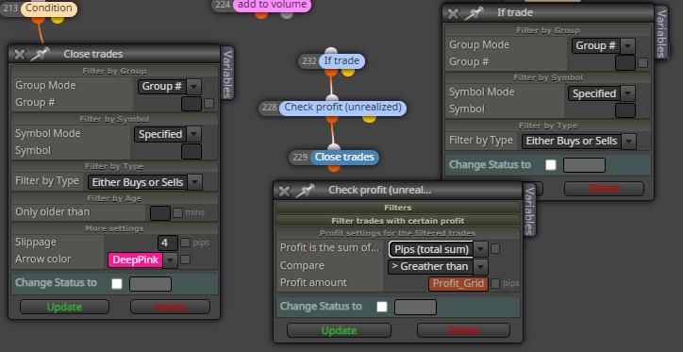Screen dimensions: 683x352
Task: Toggle Profit amount pips checkbox
Action: pos(495,284)
